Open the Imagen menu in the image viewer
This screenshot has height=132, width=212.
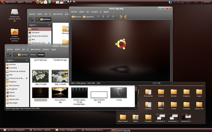tap(95, 12)
